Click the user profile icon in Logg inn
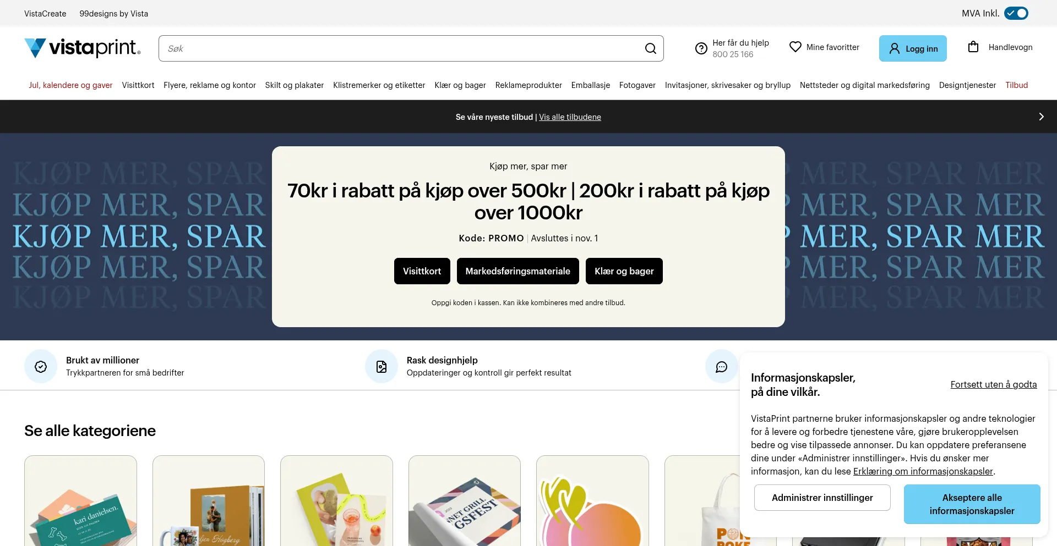The height and width of the screenshot is (546, 1057). (895, 48)
